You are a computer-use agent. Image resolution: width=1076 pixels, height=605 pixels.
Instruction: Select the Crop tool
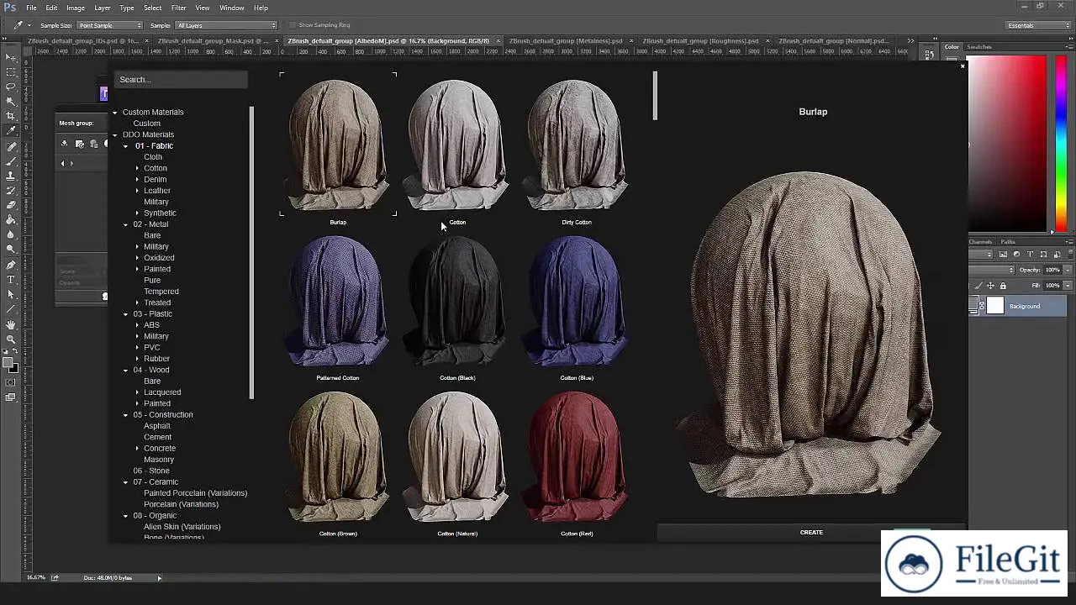tap(11, 116)
